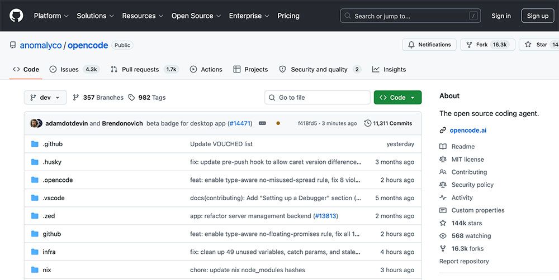This screenshot has height=280, width=559.
Task: Click the .github folder icon
Action: pos(35,144)
